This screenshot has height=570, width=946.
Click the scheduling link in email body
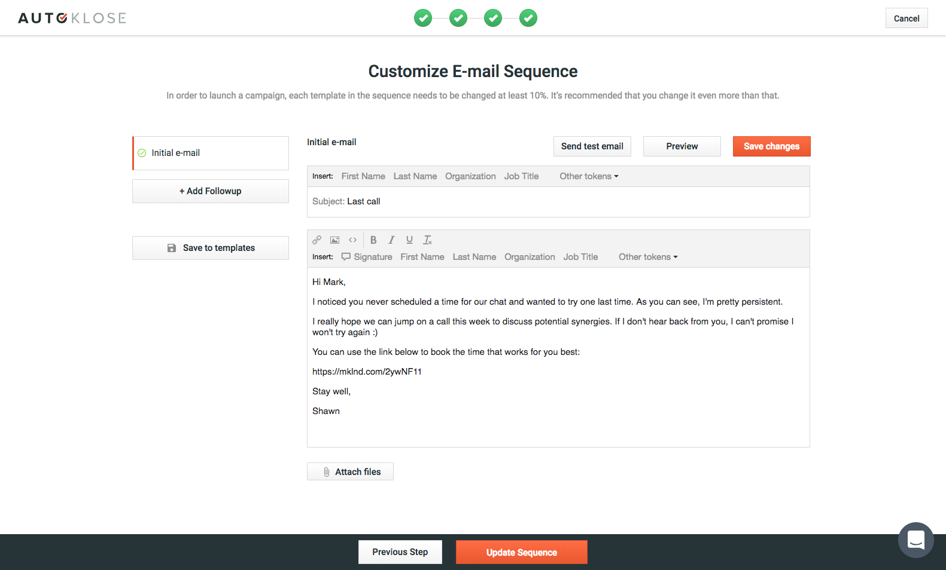[367, 372]
